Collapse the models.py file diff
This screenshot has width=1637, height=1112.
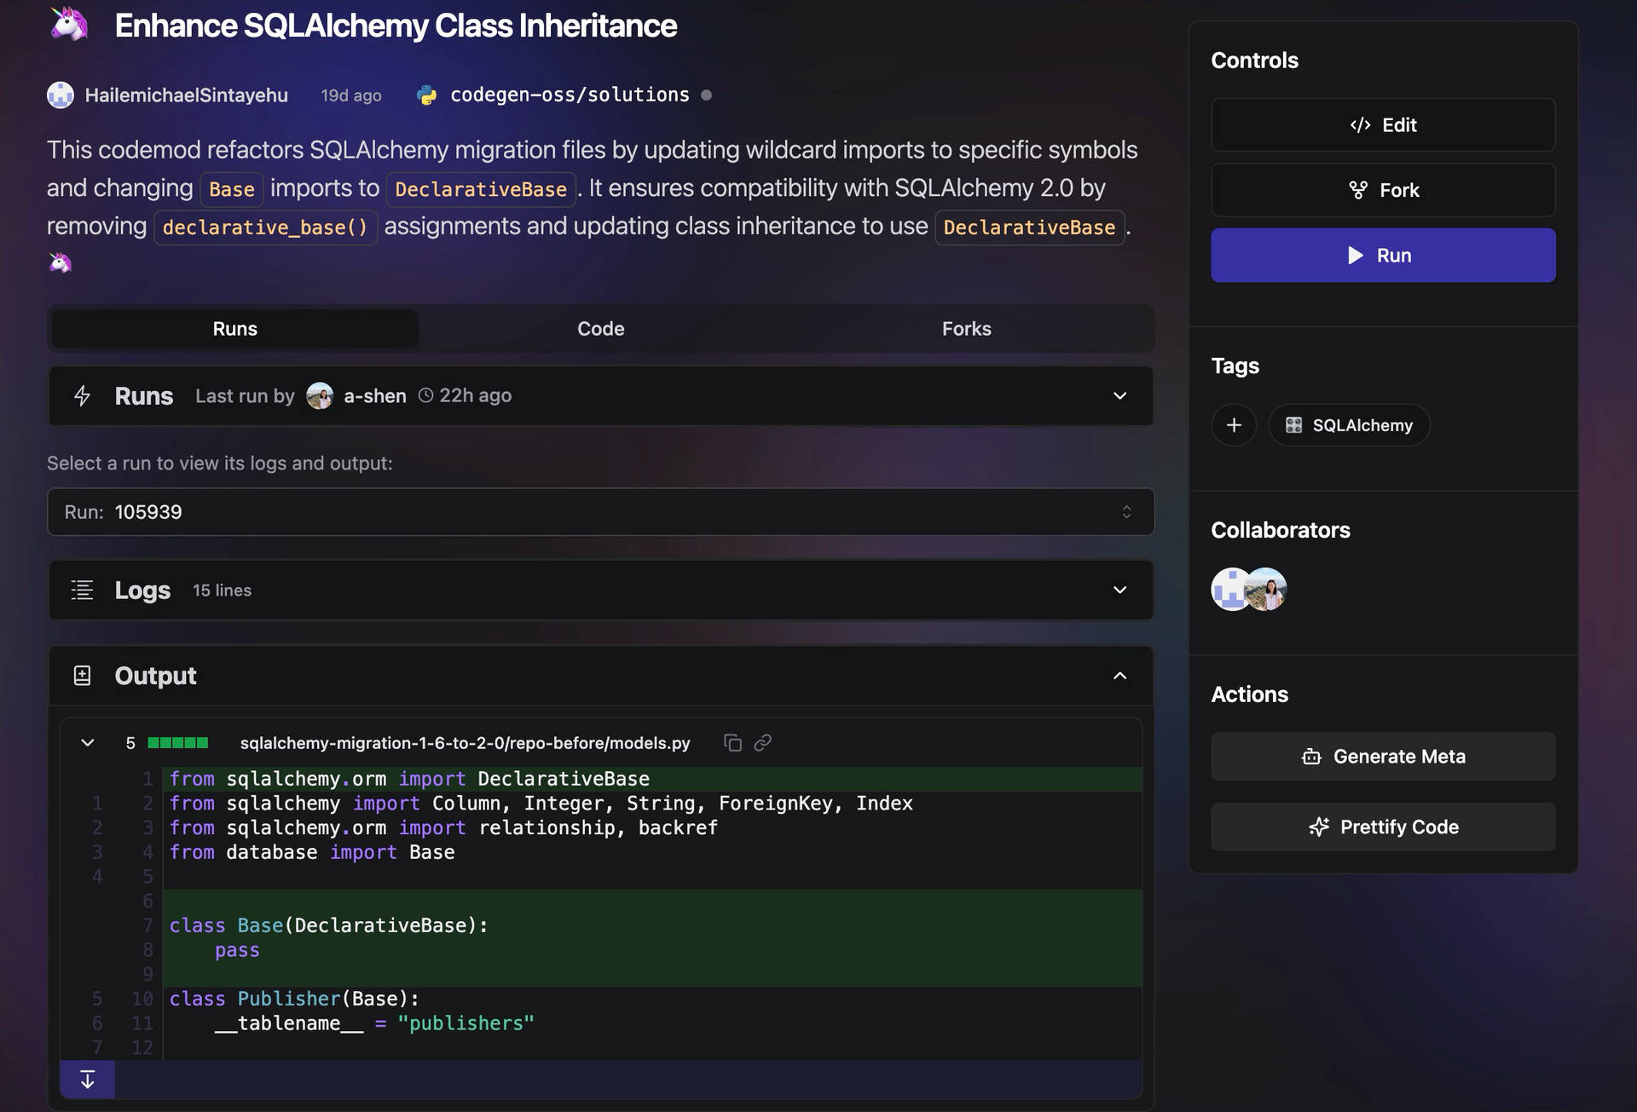87,742
